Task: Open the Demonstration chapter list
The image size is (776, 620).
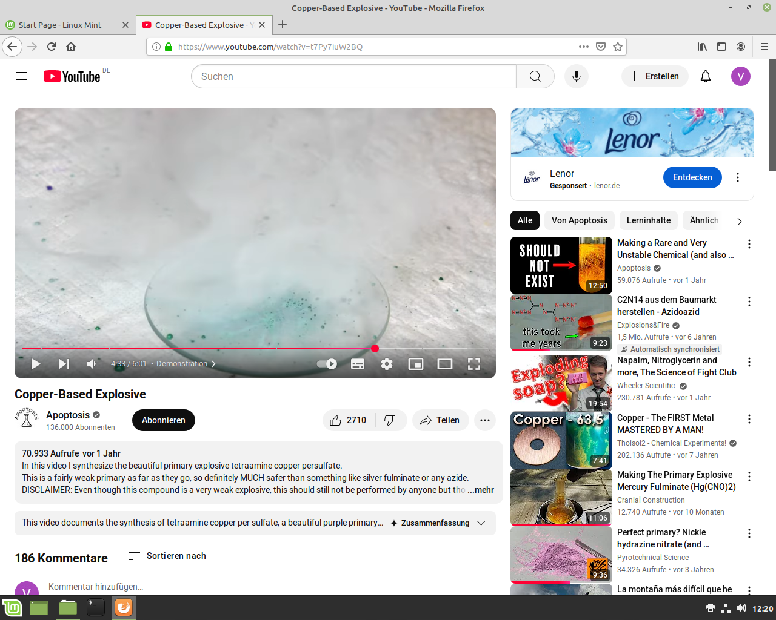Action: (186, 364)
